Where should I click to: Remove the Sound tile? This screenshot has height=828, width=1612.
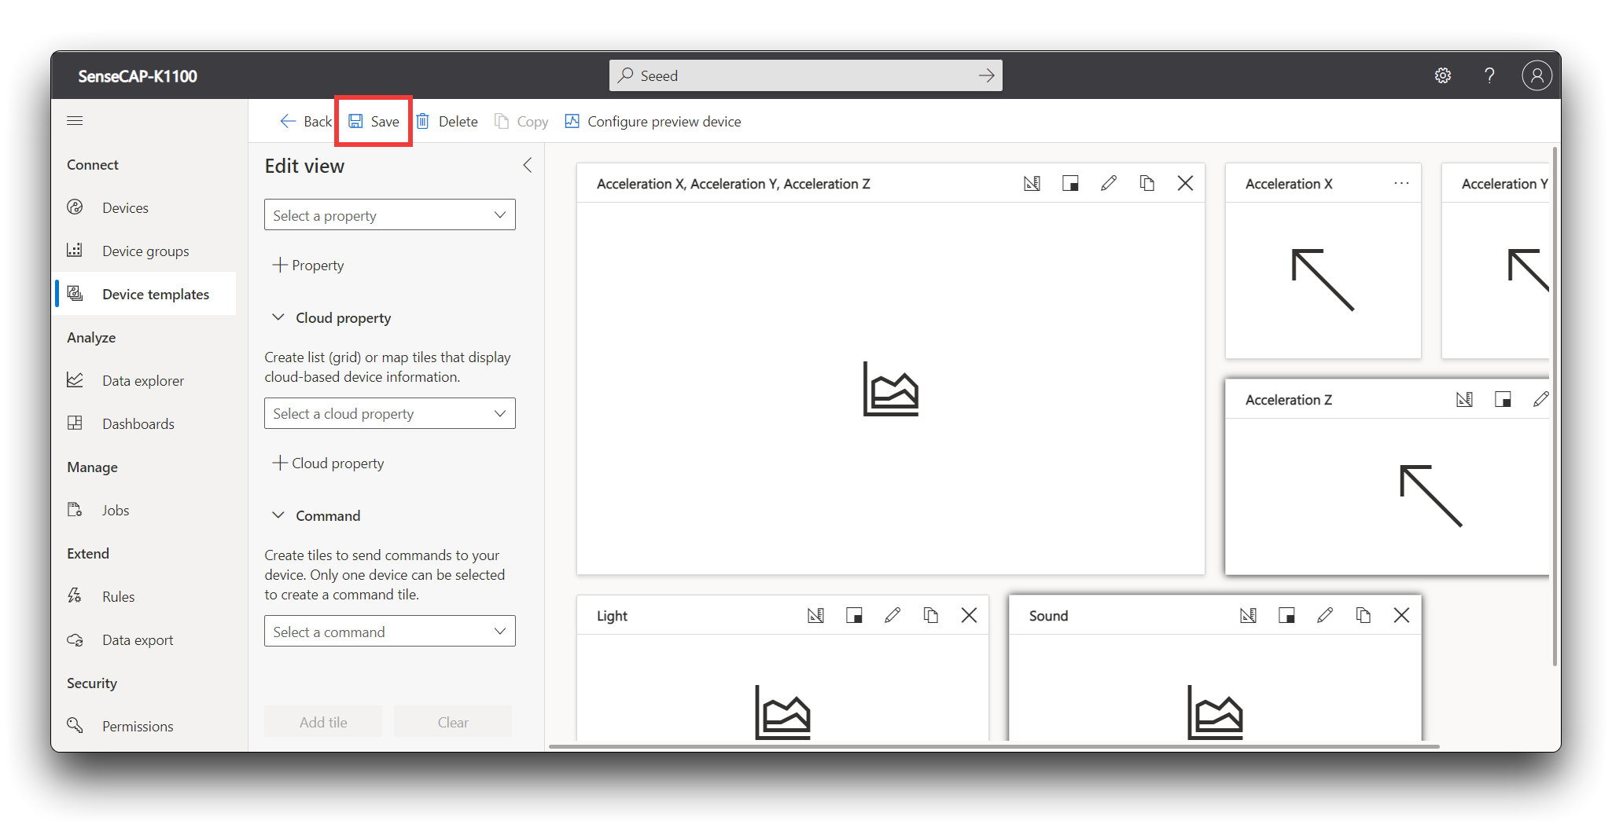[x=1401, y=615]
